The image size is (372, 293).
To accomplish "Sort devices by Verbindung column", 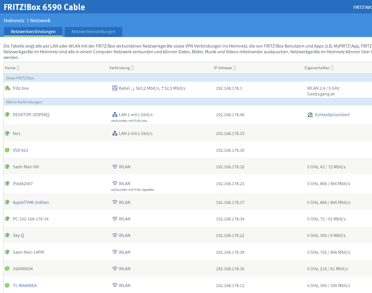I will click(x=122, y=68).
